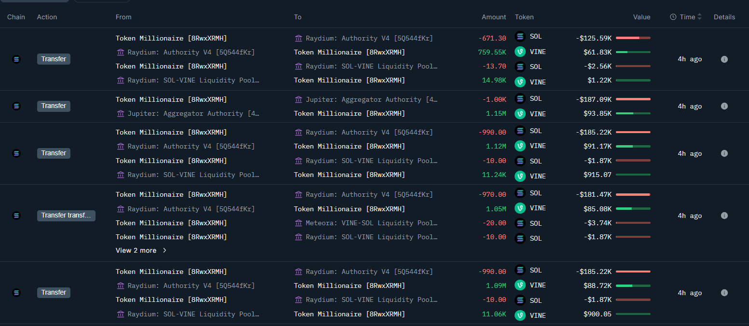Click the clock icon in the Time header
749x326 pixels.
coord(673,17)
